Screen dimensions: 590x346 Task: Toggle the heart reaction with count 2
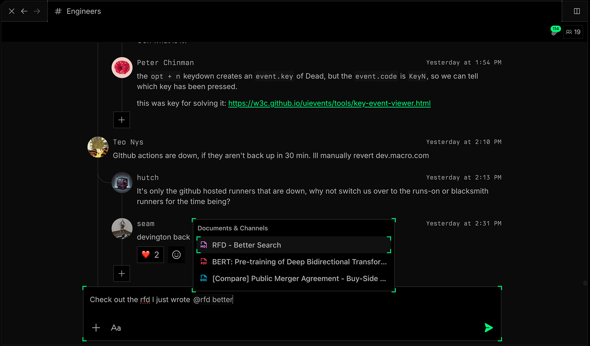click(x=150, y=255)
